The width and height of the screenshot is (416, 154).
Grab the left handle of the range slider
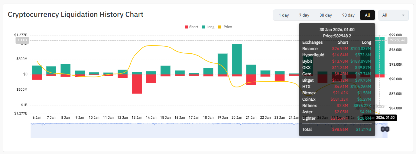pos(383,129)
